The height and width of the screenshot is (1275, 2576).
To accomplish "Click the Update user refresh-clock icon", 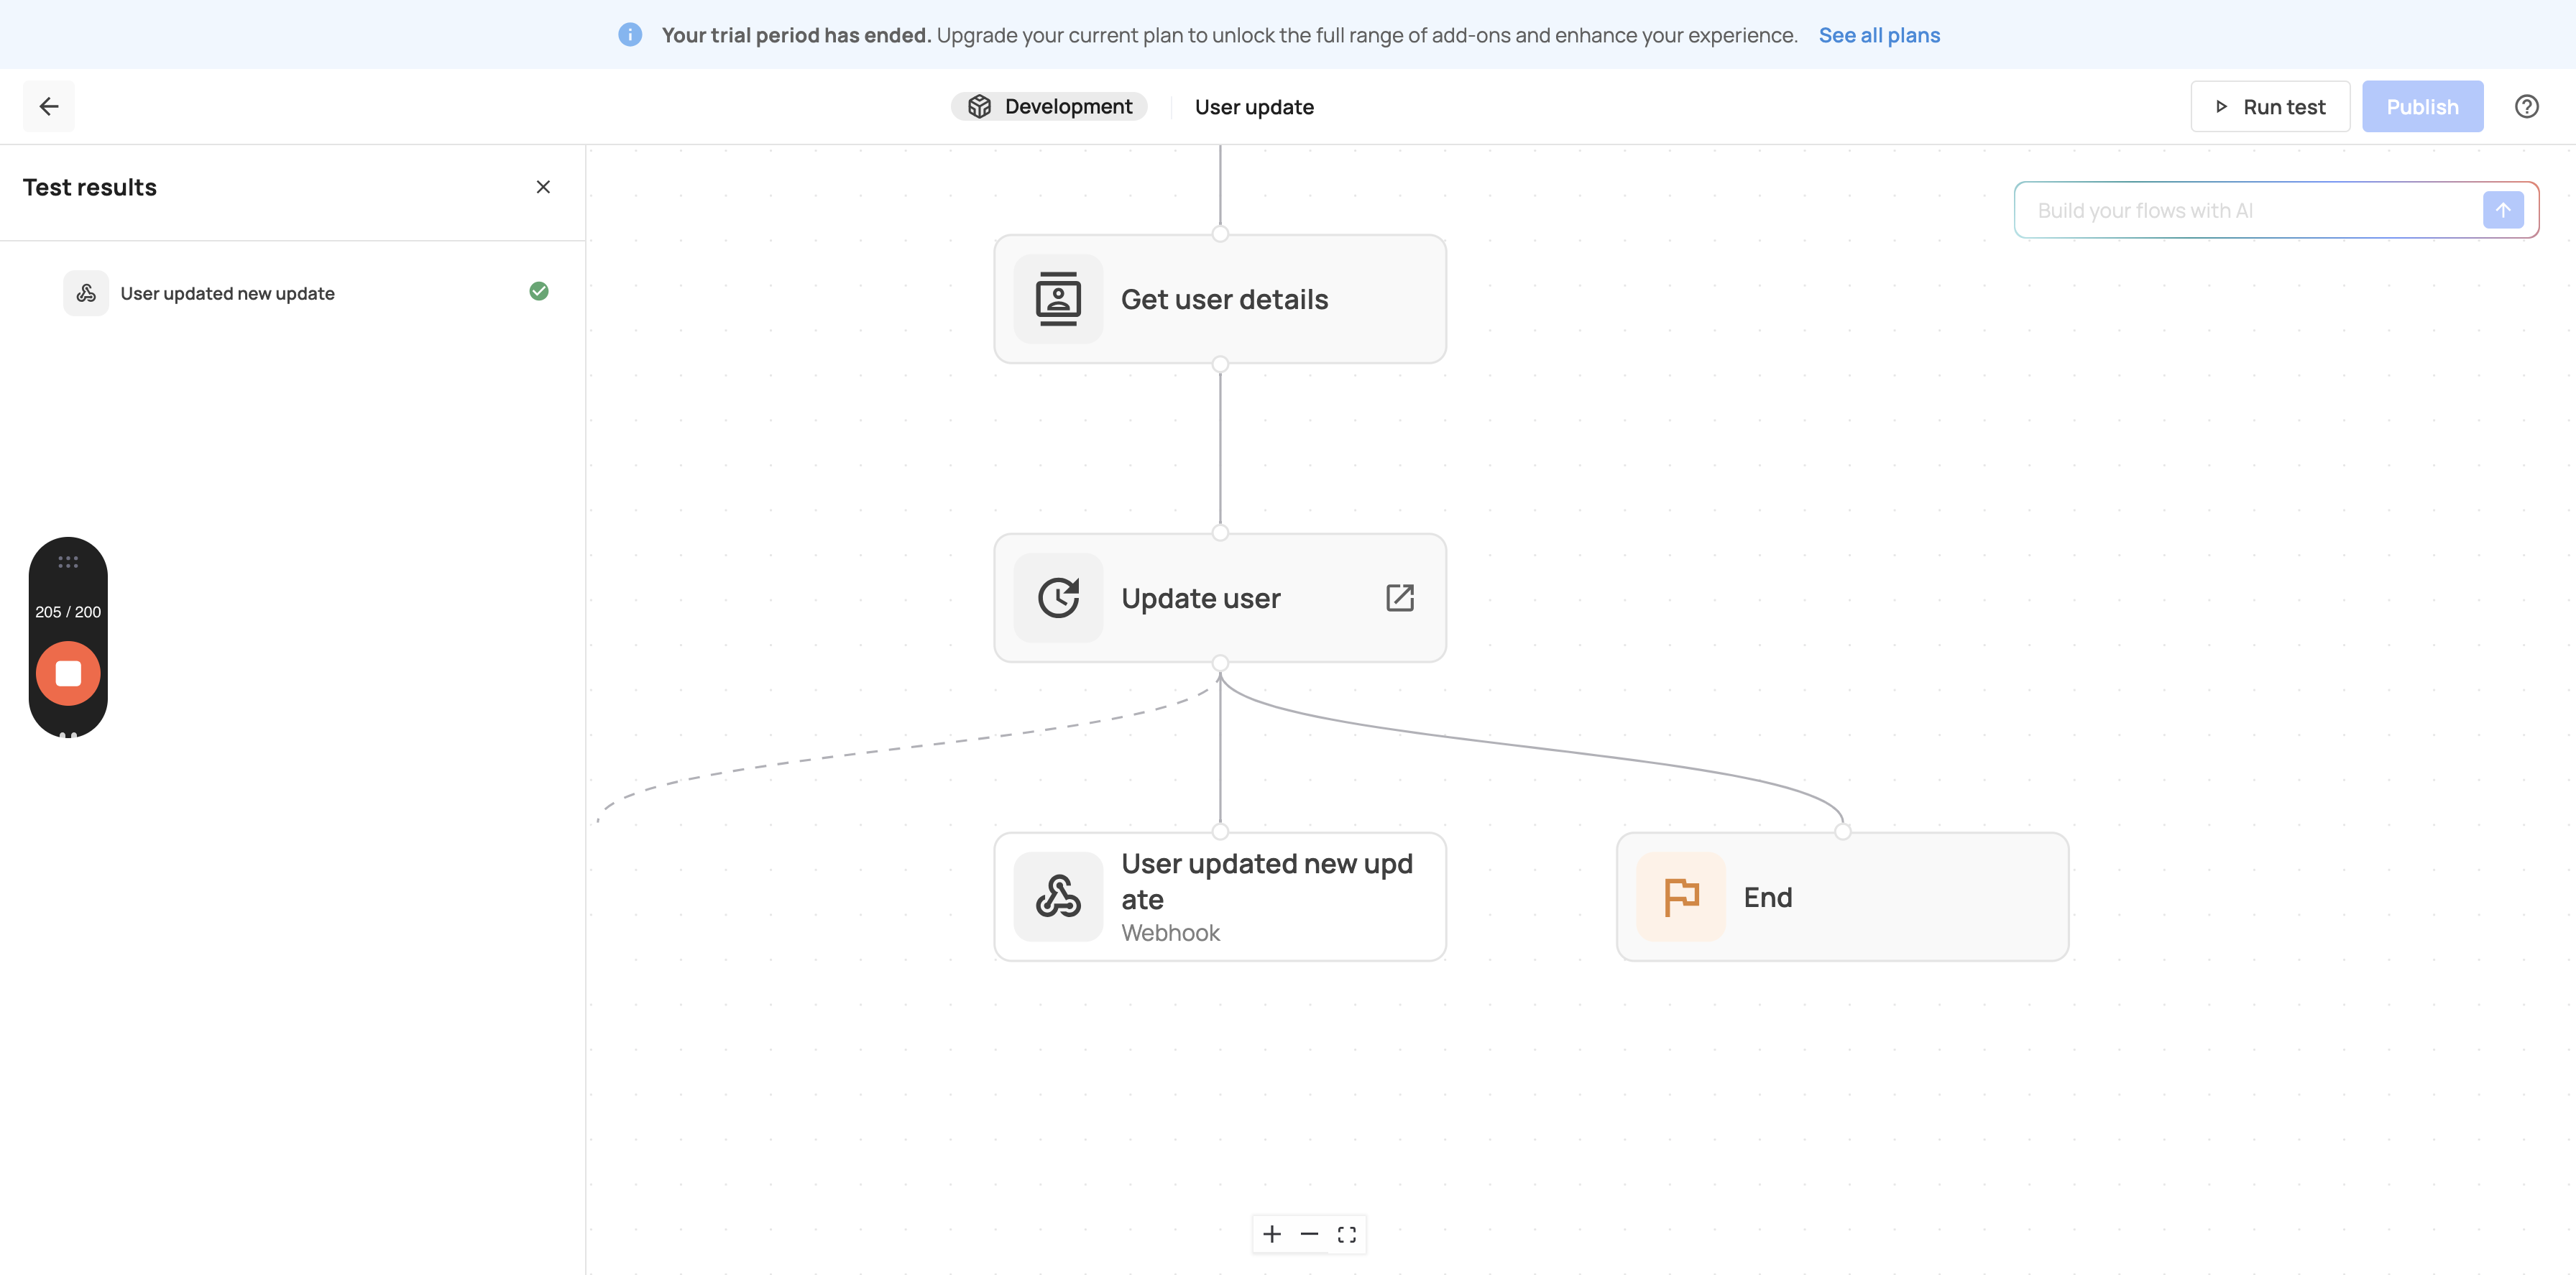I will pyautogui.click(x=1058, y=598).
